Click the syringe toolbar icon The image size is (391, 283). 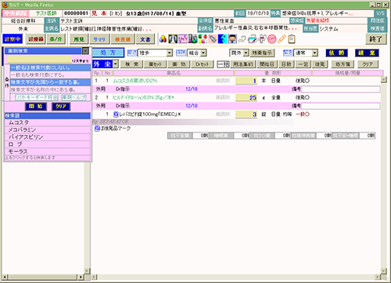[x=213, y=39]
